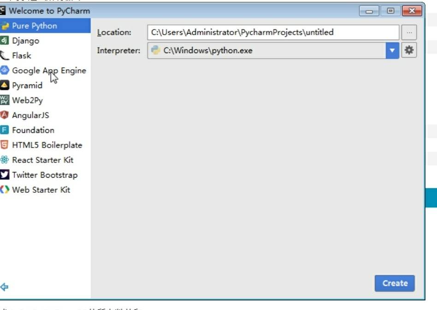Select Foundation project template

[45, 130]
